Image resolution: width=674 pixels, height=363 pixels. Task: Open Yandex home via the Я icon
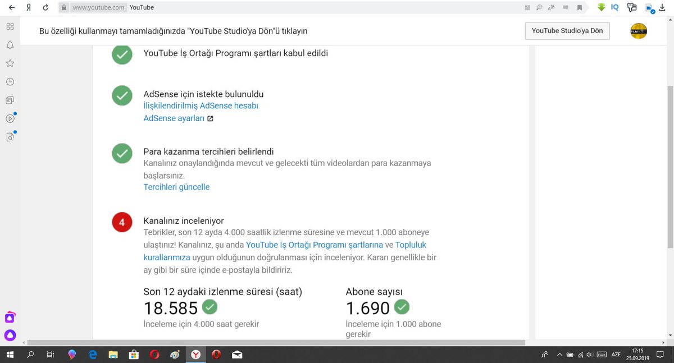[x=29, y=8]
